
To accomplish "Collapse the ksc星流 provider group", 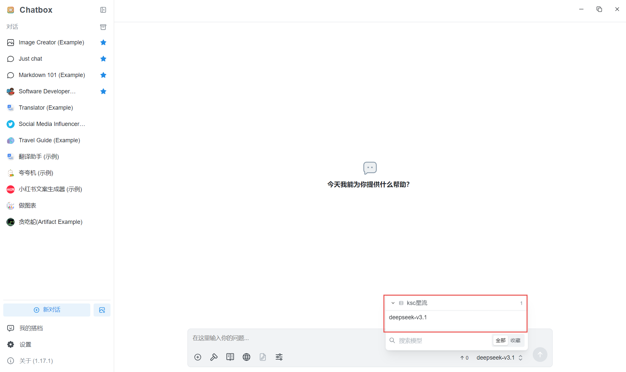I will (393, 303).
